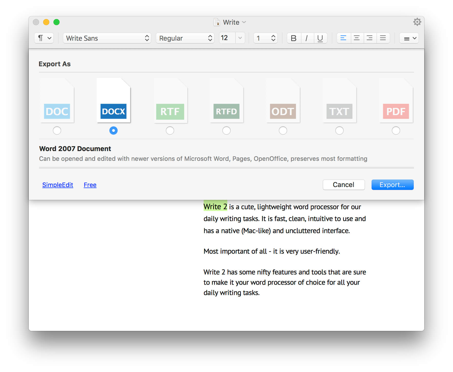The height and width of the screenshot is (372, 453).
Task: Justify the text alignment
Action: [383, 38]
